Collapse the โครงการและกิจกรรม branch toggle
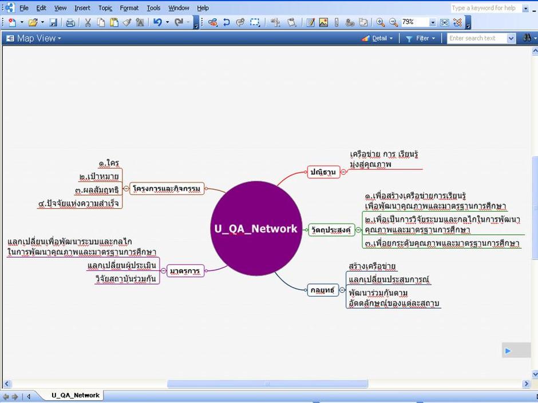The width and height of the screenshot is (538, 403). (x=126, y=189)
